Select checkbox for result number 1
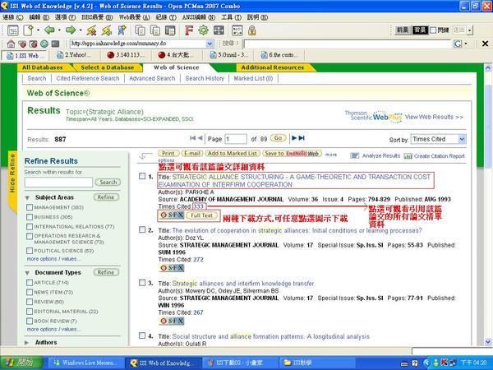 coord(142,176)
